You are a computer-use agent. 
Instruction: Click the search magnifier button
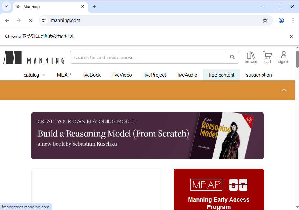coord(232,57)
